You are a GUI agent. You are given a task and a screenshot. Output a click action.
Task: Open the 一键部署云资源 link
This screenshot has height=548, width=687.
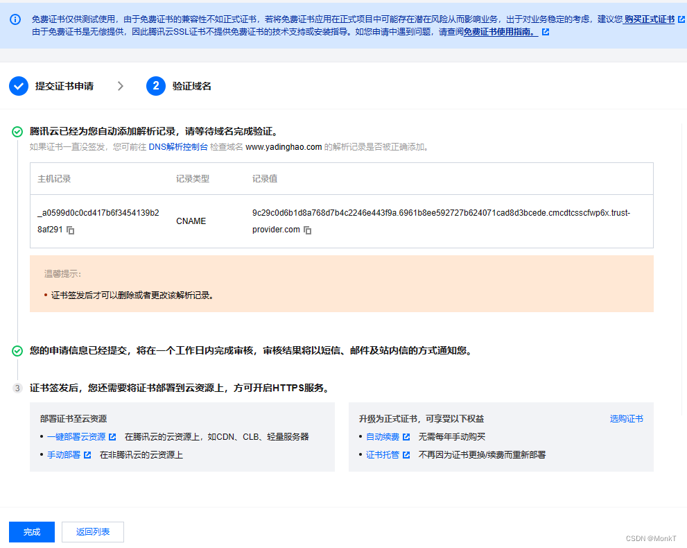coord(76,436)
